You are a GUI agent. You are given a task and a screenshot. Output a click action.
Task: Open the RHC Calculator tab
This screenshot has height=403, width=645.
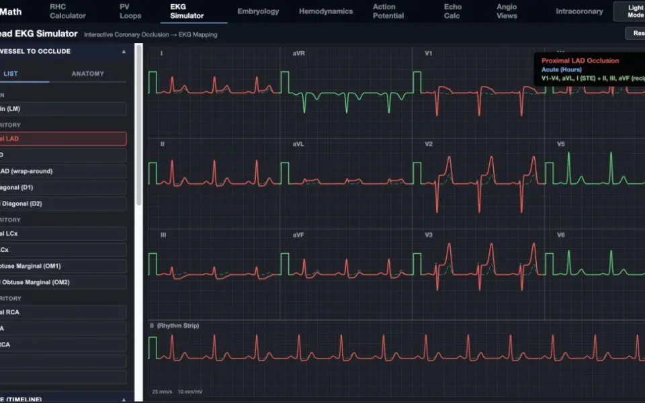pos(67,11)
